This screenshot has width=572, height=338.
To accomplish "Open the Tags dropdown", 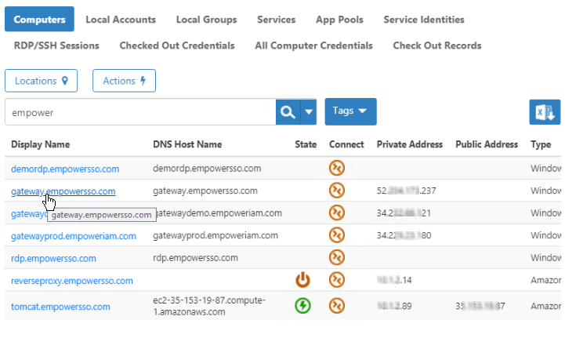I will [x=350, y=111].
